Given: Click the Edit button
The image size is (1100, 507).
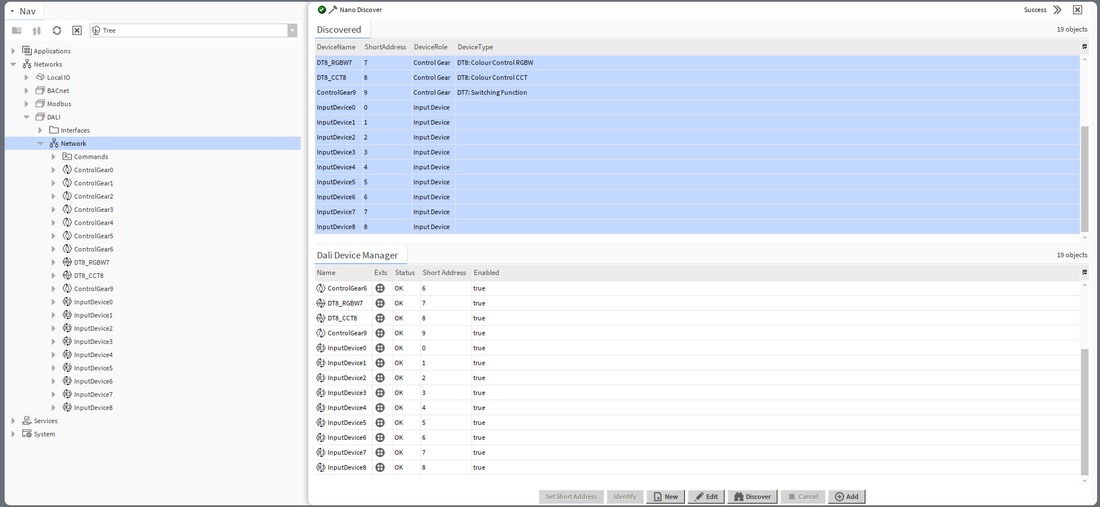Looking at the screenshot, I should pos(706,497).
